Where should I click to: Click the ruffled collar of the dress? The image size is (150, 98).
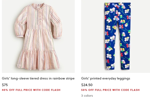38,6
